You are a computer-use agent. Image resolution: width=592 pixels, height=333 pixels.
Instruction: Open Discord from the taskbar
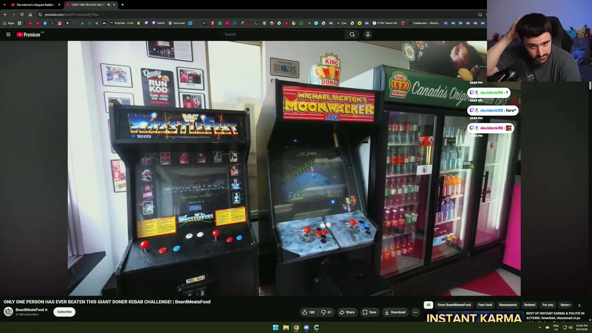306,327
